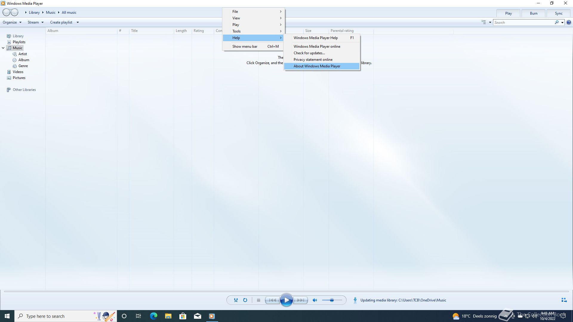The height and width of the screenshot is (322, 573).
Task: Open File Explorer from taskbar
Action: [168, 316]
